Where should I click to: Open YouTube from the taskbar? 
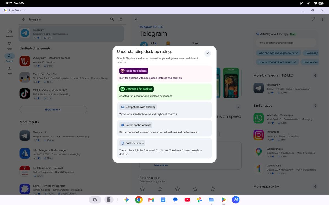pyautogui.click(x=187, y=200)
